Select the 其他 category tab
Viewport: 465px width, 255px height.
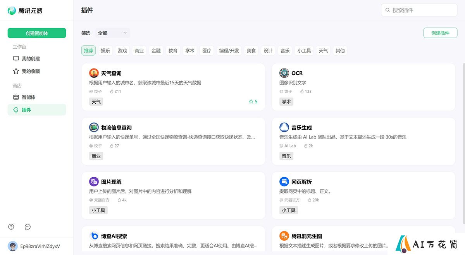(x=340, y=51)
